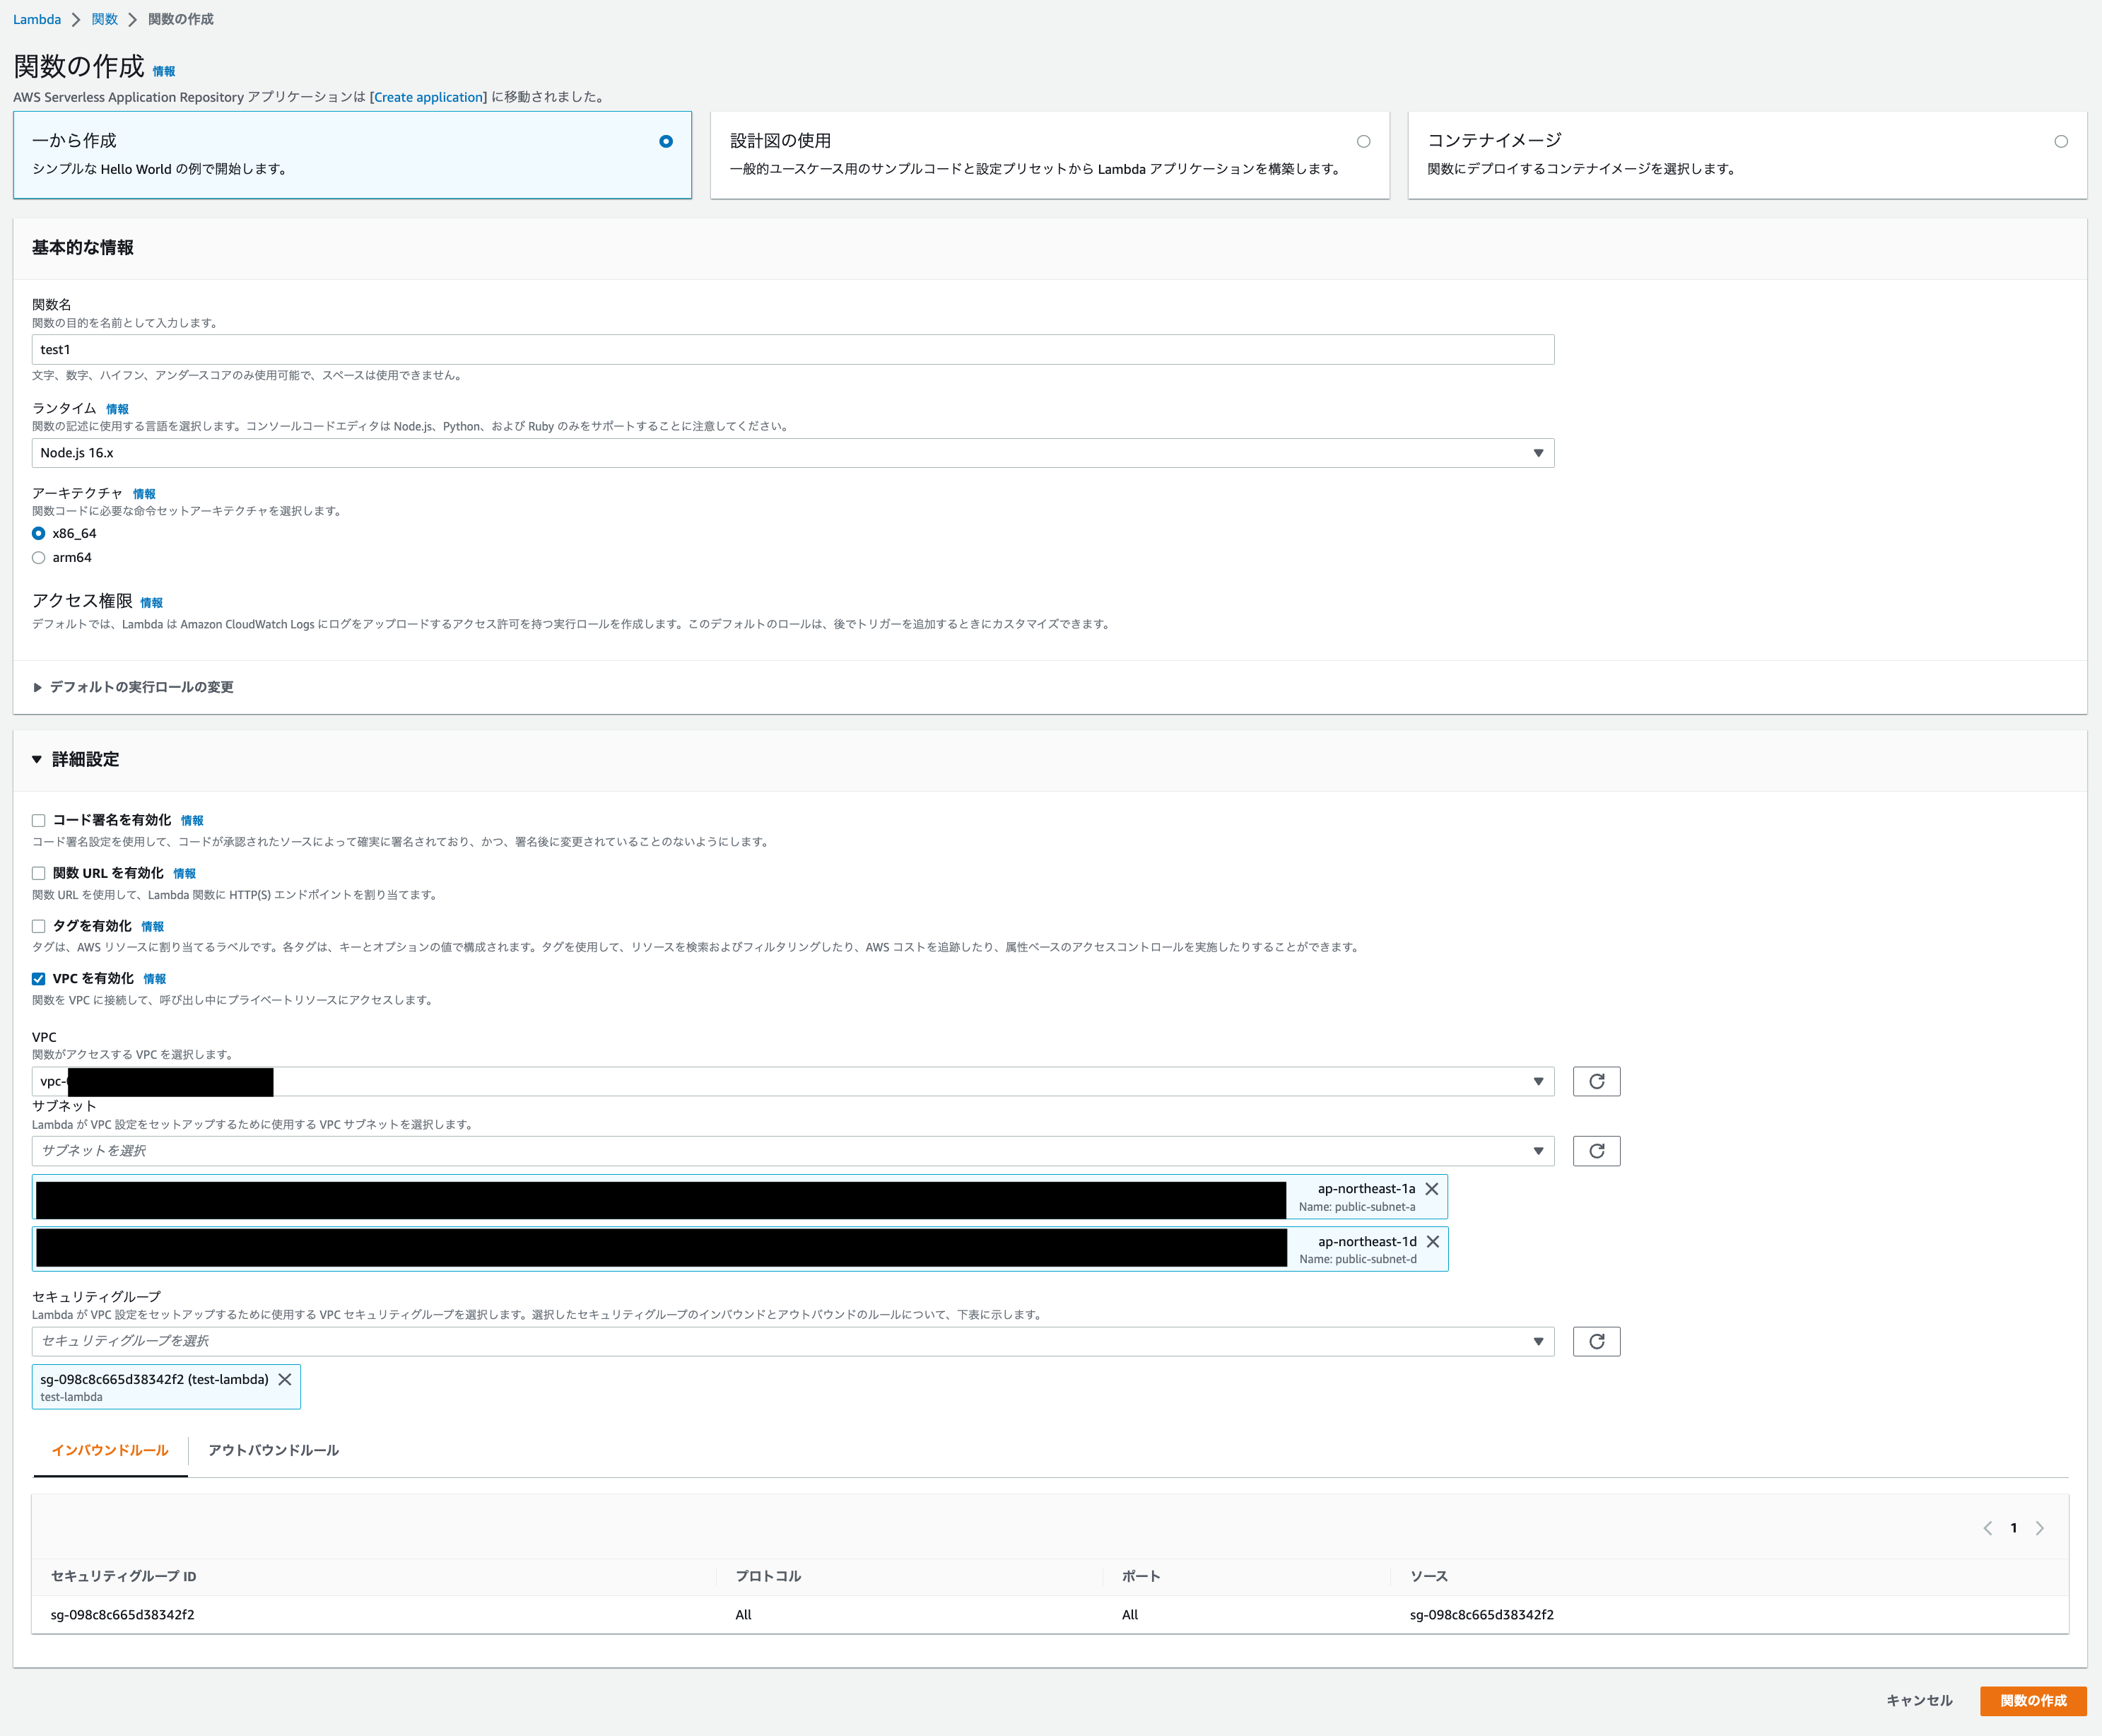
Task: Open the Create application link
Action: click(427, 97)
